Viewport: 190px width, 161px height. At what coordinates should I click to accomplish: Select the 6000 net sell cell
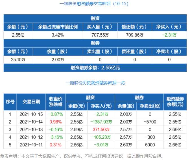150,145
